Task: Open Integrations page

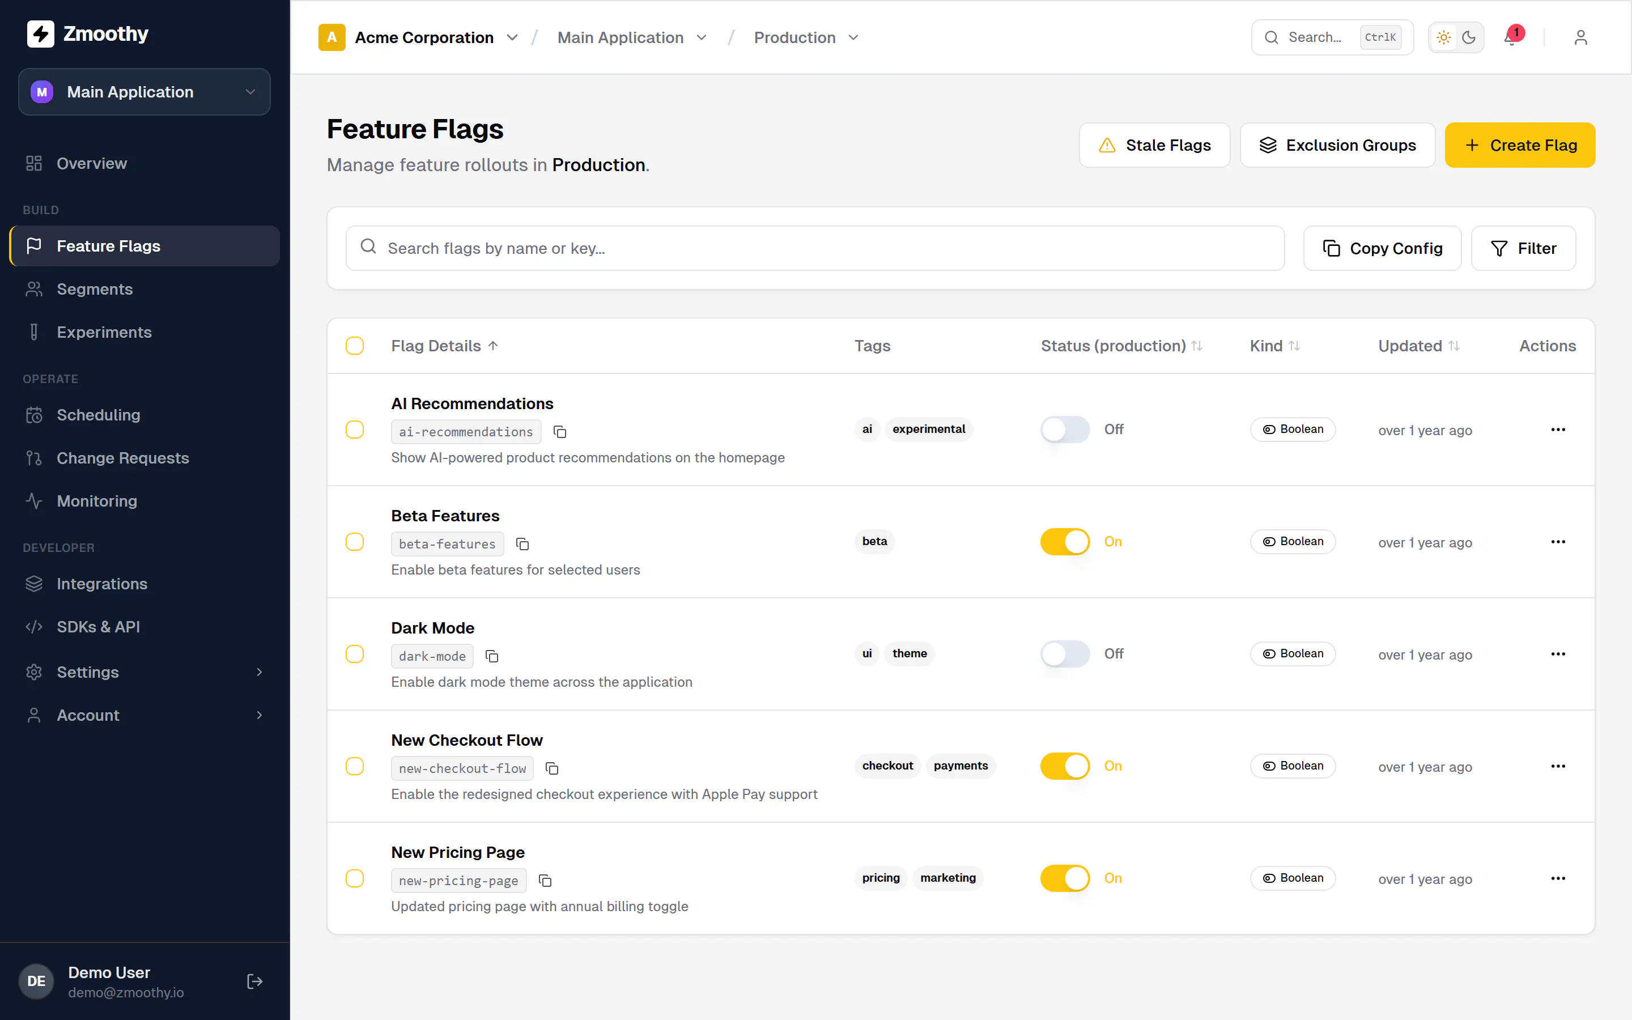Action: point(144,584)
